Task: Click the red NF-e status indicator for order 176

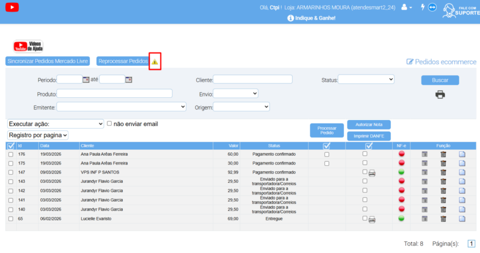Action: coord(401,154)
